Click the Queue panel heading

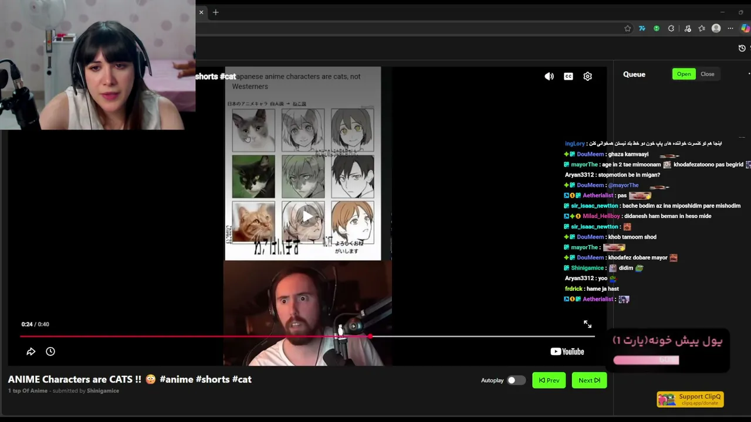634,74
